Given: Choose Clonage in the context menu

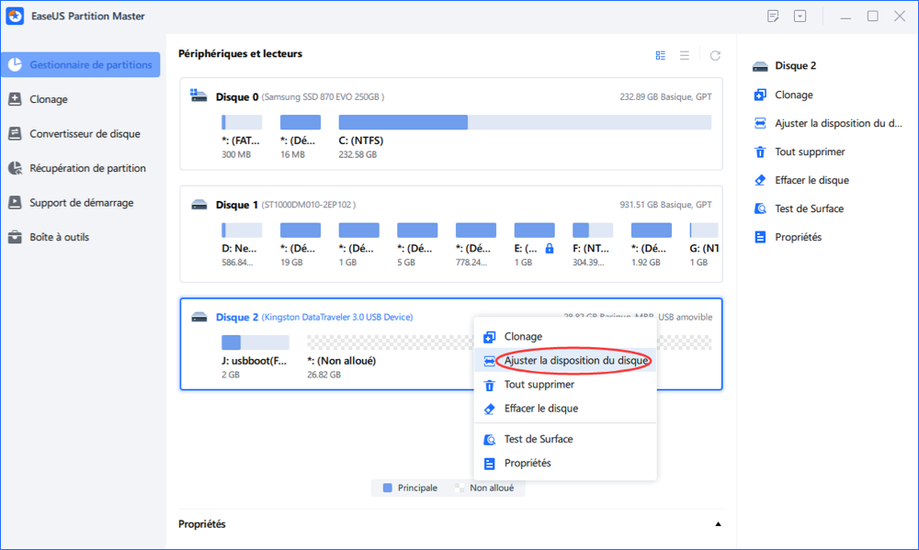Looking at the screenshot, I should click(x=565, y=336).
